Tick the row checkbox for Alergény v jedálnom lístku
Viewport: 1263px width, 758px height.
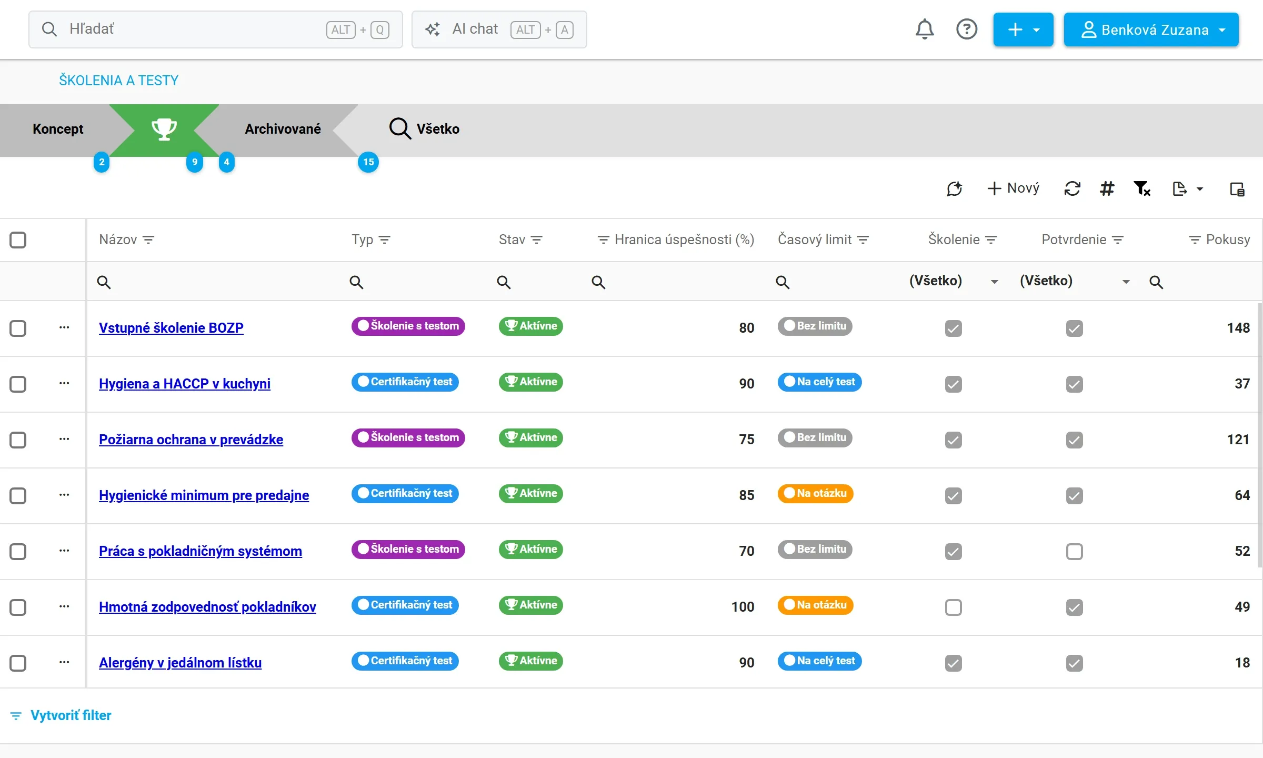[x=18, y=663]
